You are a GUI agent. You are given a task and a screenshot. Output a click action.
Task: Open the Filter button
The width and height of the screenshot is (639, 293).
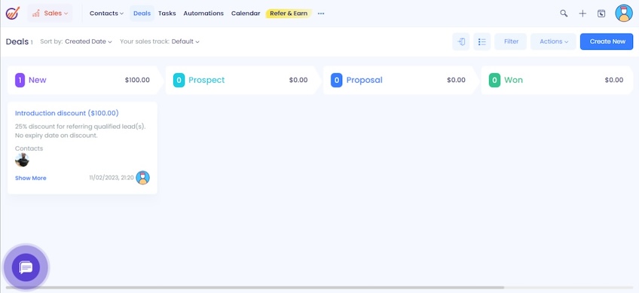click(511, 41)
